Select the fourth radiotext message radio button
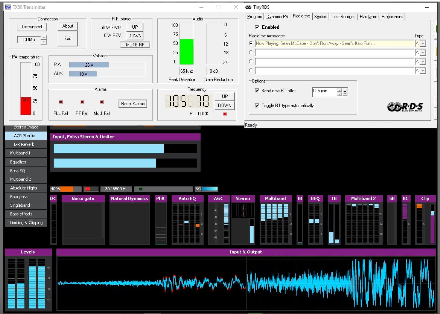440x314 pixels. tap(251, 70)
